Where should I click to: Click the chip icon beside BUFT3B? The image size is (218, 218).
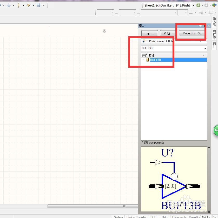click(148, 60)
